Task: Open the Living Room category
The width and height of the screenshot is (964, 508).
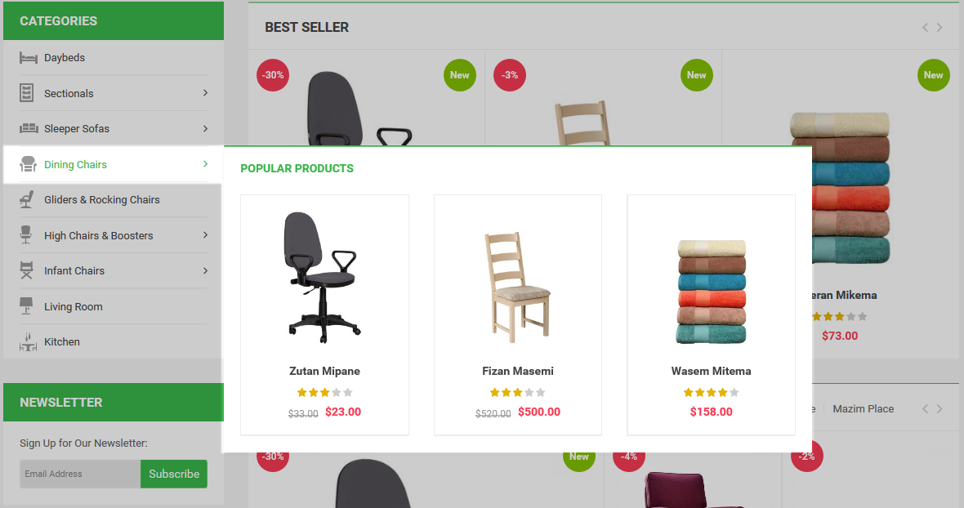Action: tap(74, 306)
